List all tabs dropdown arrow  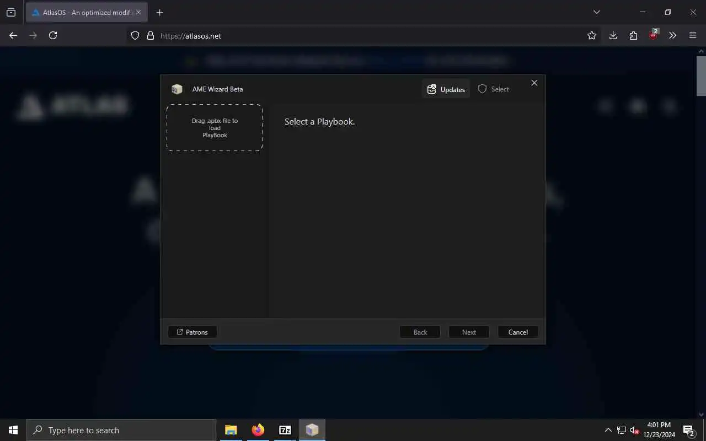[x=596, y=12]
